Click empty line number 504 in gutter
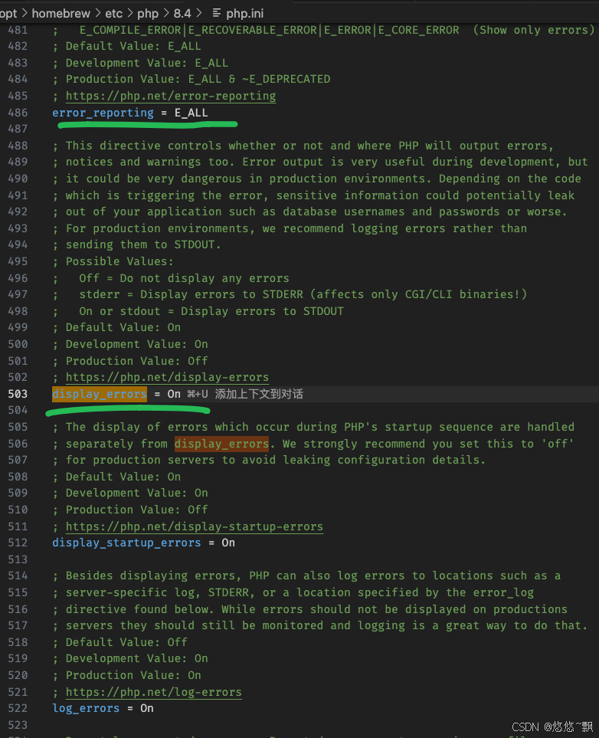 [18, 411]
